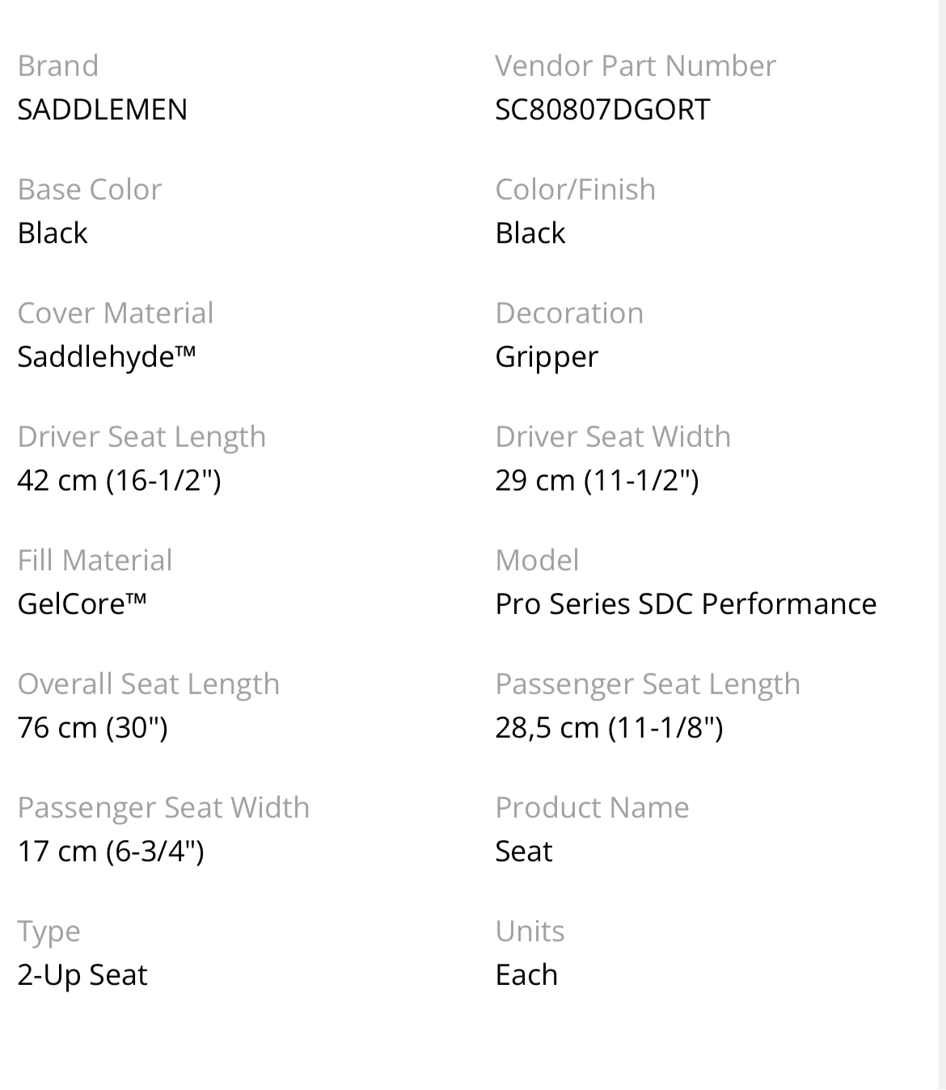
Task: Click the Each units value
Action: pyautogui.click(x=526, y=974)
